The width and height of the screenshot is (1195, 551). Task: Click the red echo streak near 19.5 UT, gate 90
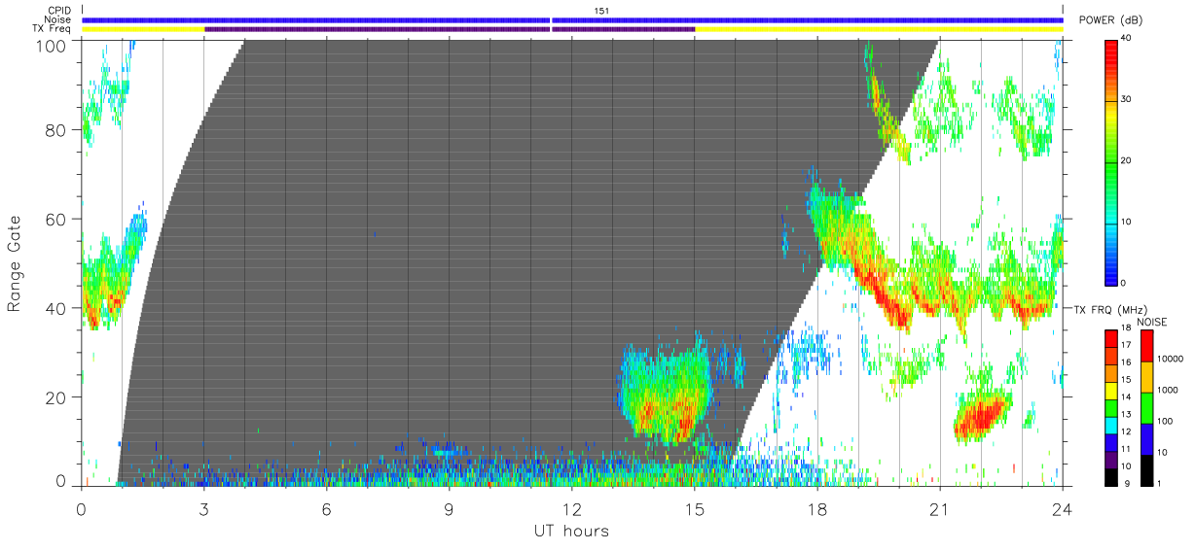point(876,97)
